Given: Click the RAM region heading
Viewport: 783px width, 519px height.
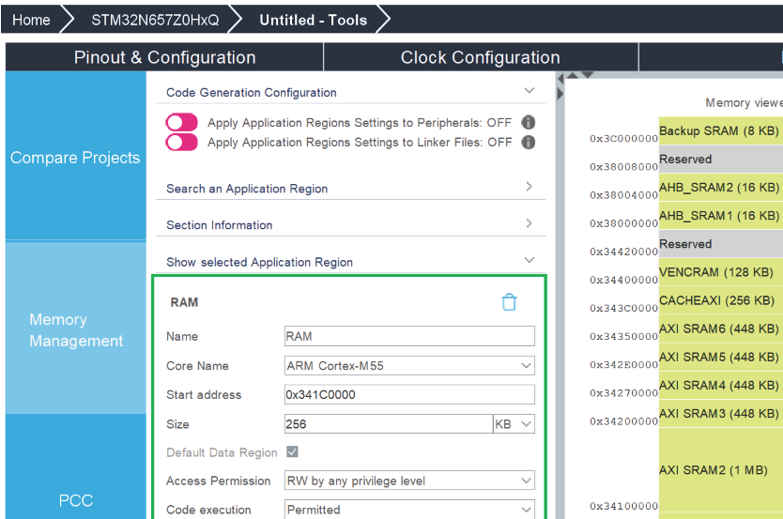Looking at the screenshot, I should 184,302.
